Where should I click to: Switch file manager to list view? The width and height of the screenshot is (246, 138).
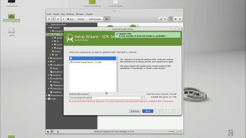click(x=175, y=19)
